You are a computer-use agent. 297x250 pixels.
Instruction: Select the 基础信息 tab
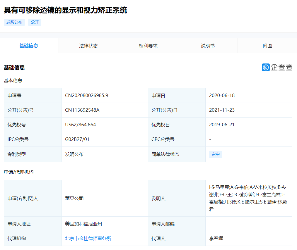click(x=29, y=46)
